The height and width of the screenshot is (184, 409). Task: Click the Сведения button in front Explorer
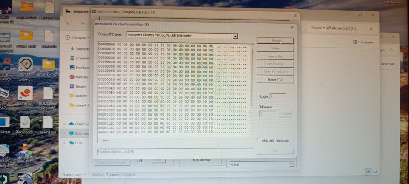point(363,42)
